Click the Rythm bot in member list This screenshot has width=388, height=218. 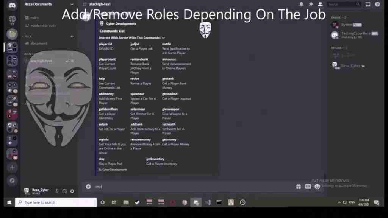click(346, 25)
